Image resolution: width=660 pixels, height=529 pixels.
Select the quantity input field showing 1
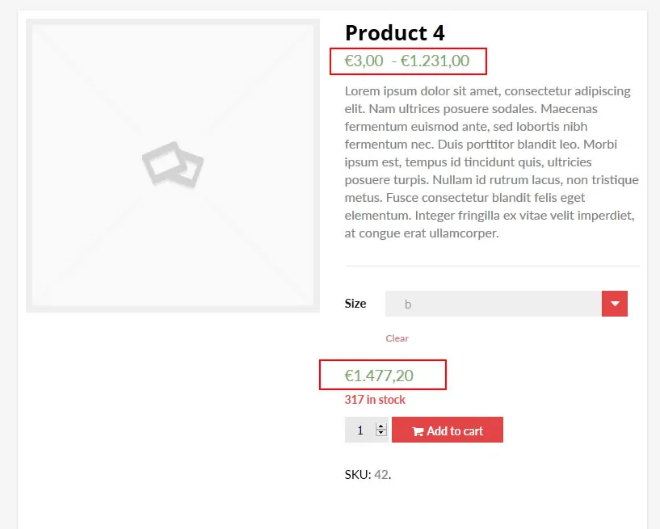361,430
